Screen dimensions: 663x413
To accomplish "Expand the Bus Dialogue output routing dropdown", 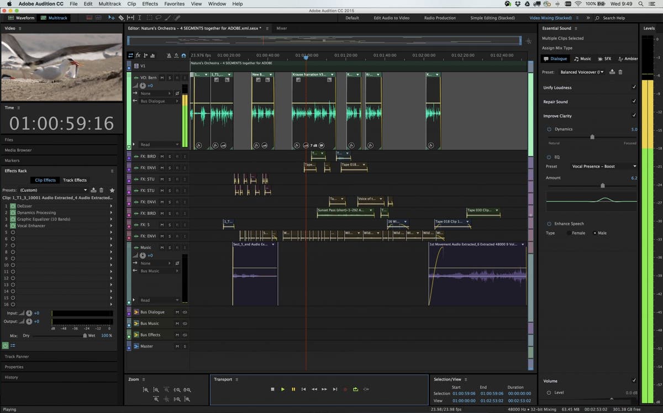I will (x=156, y=101).
